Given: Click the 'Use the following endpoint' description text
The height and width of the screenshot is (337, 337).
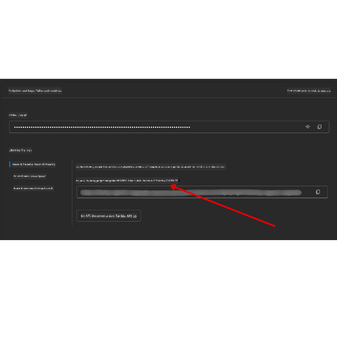Looking at the screenshot, I should pyautogui.click(x=151, y=166).
